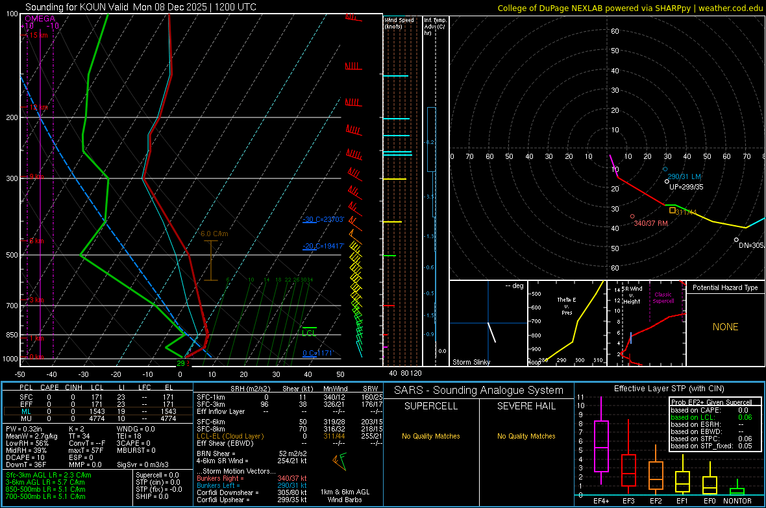This screenshot has width=766, height=508.
Task: Click the -30 C=23703' level label
Action: point(323,219)
